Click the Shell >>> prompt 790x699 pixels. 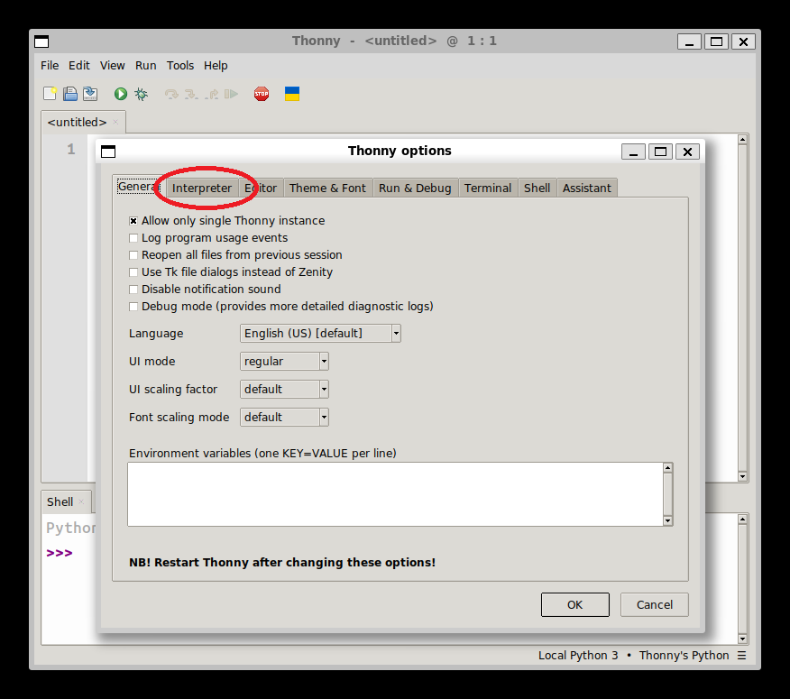coord(60,553)
